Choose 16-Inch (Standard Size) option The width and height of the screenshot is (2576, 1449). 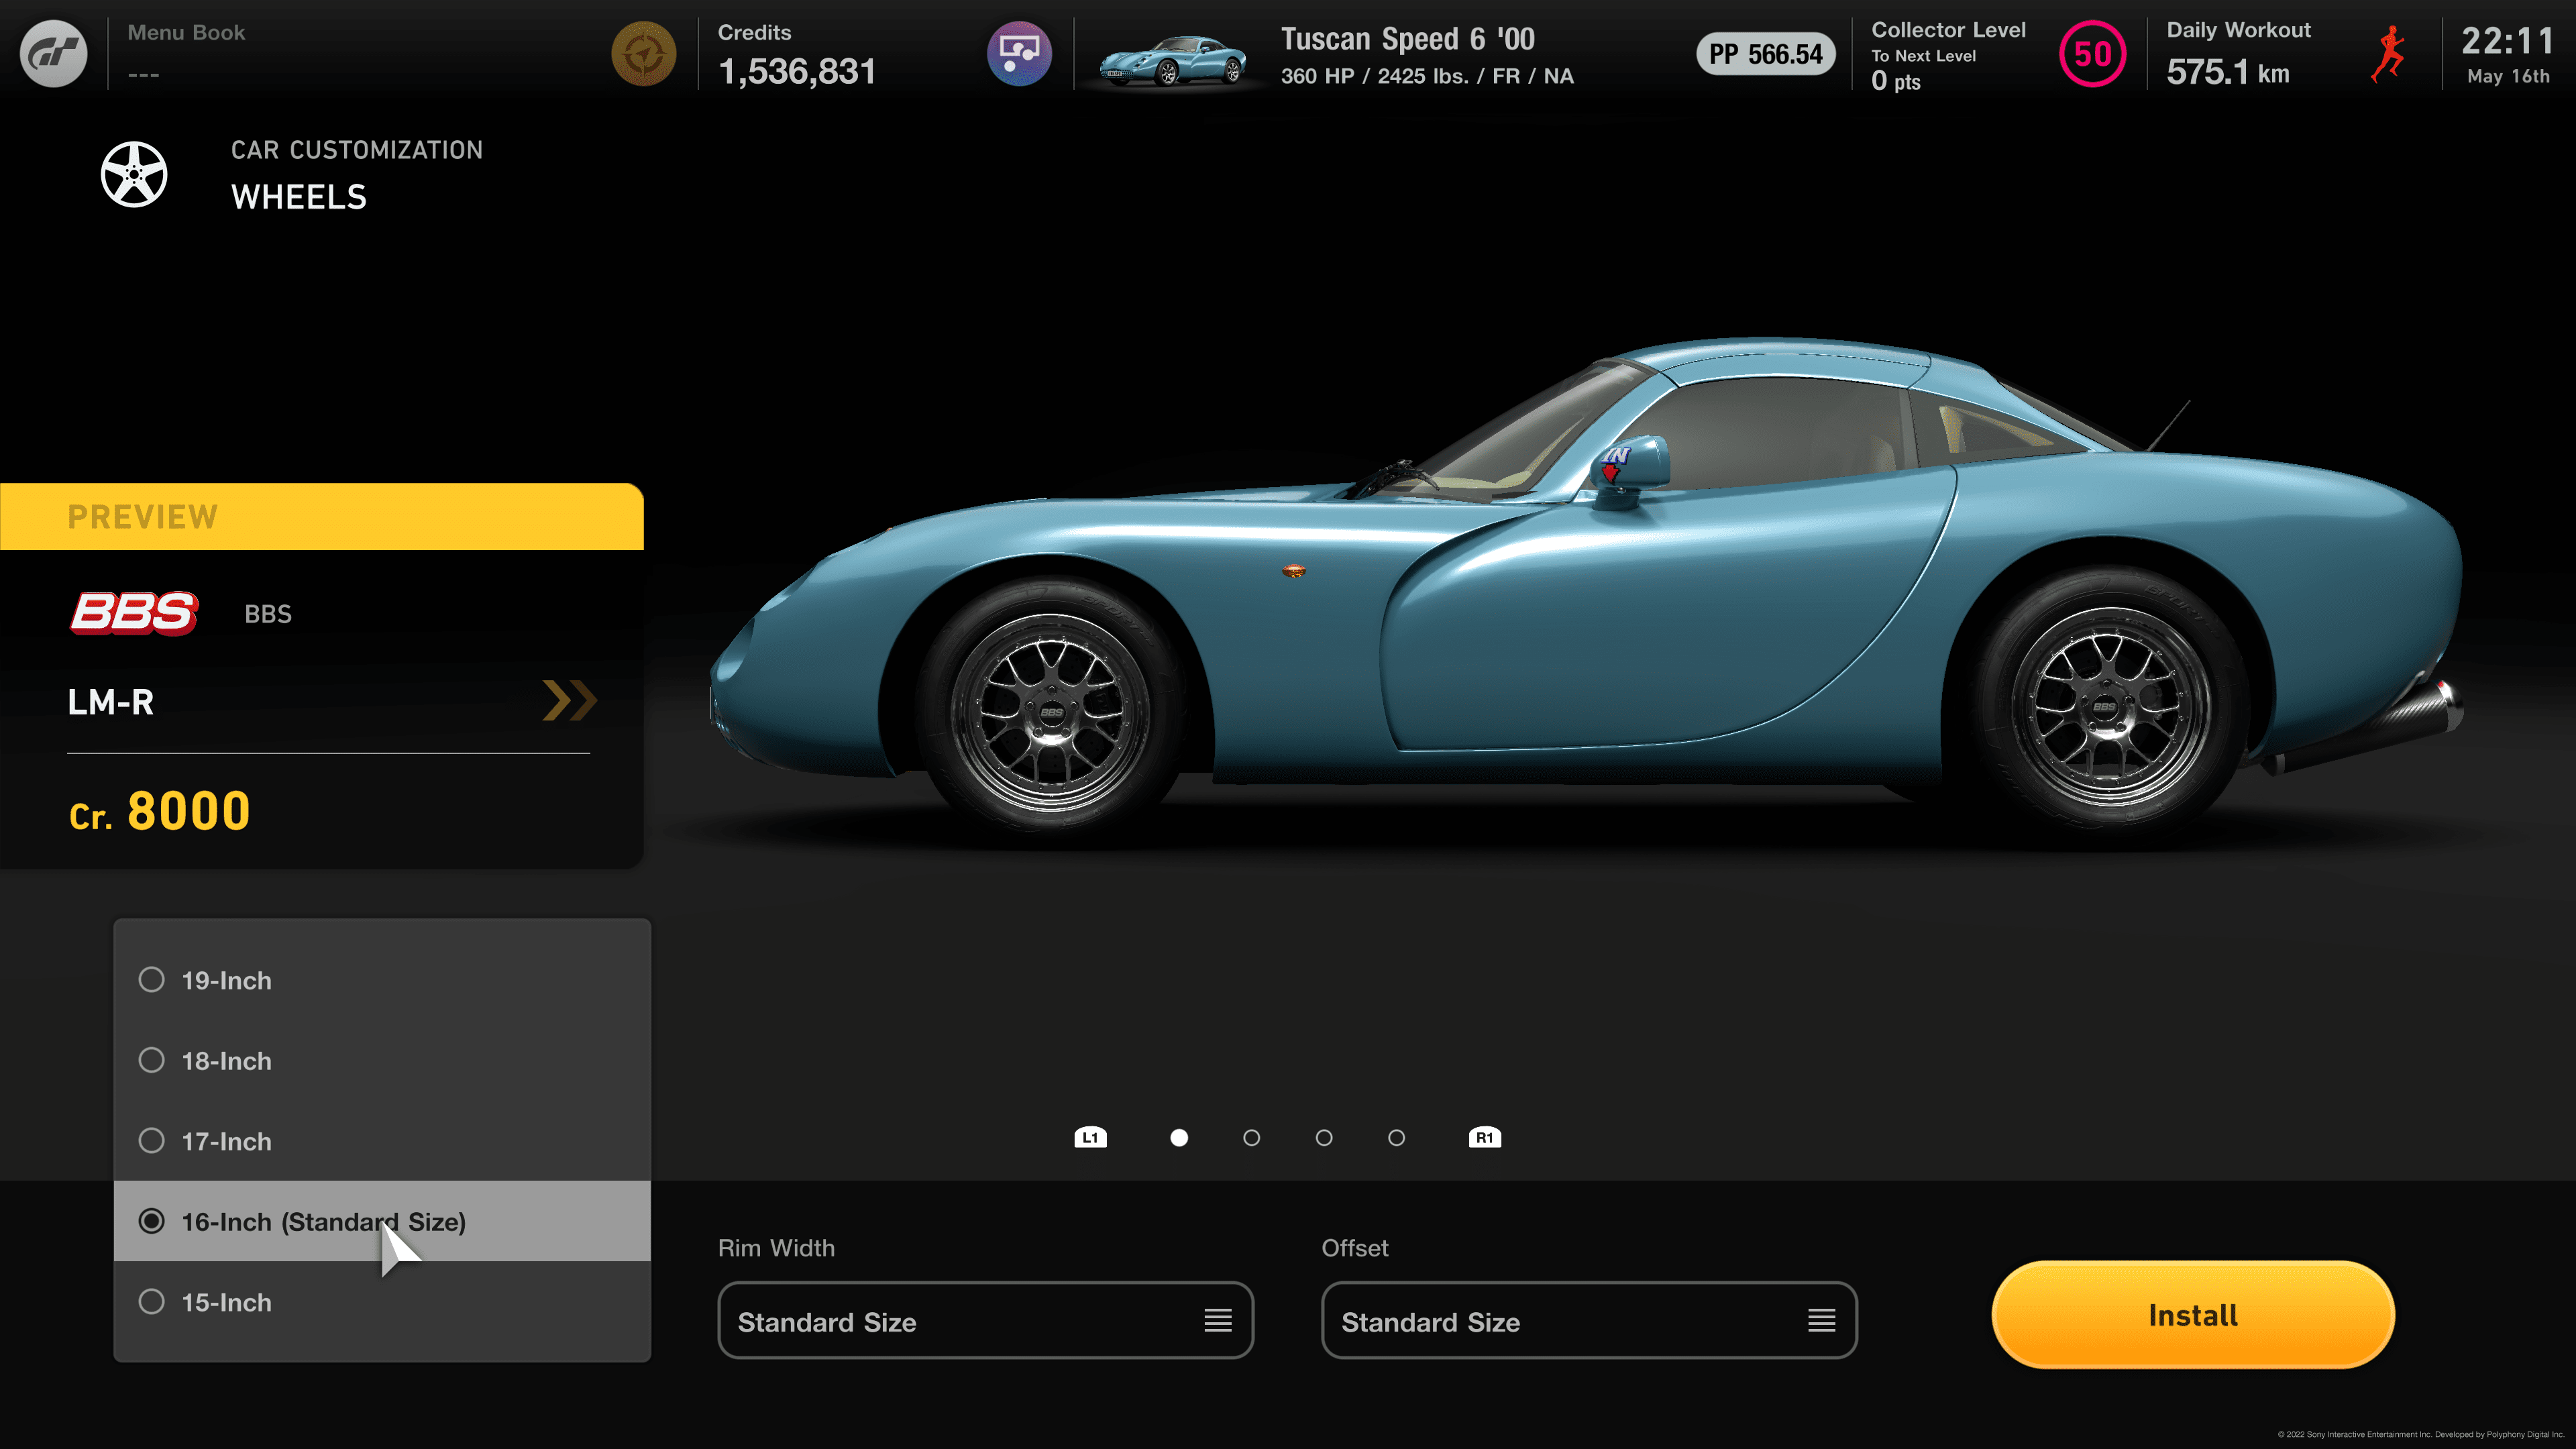(382, 1221)
